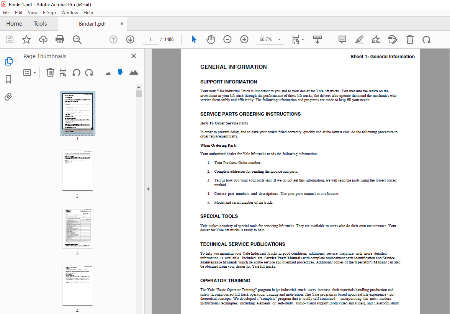Switch to the Tools tab
Viewport: 450px width, 314px height.
pos(40,23)
